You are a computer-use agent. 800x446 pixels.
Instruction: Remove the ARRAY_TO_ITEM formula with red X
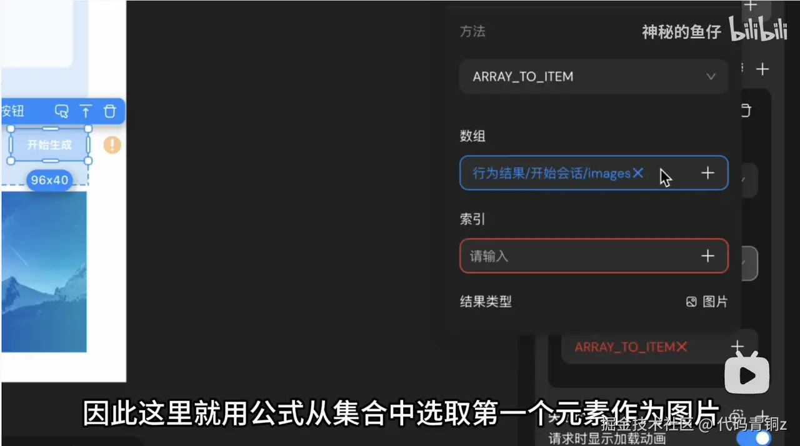(681, 347)
